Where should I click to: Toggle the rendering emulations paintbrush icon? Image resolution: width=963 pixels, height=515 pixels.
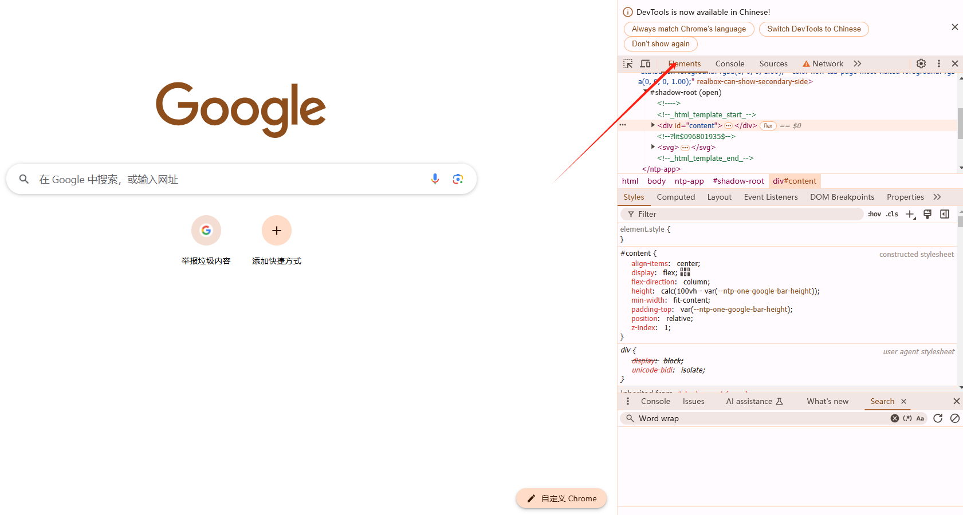(x=927, y=214)
